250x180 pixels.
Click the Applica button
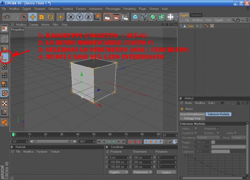click(166, 172)
